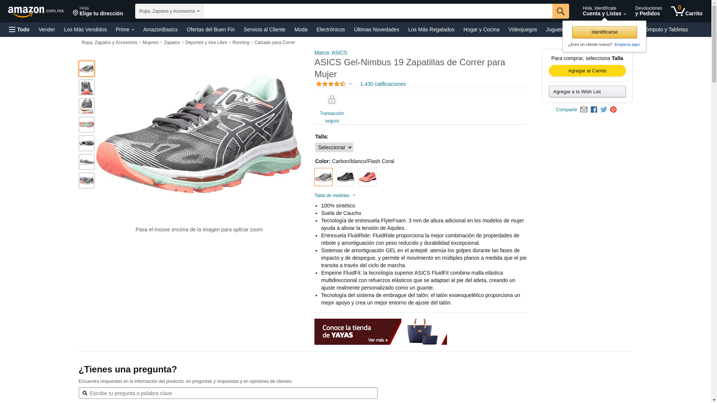
Task: Select the coral pink shoe color swatch
Action: [367, 177]
